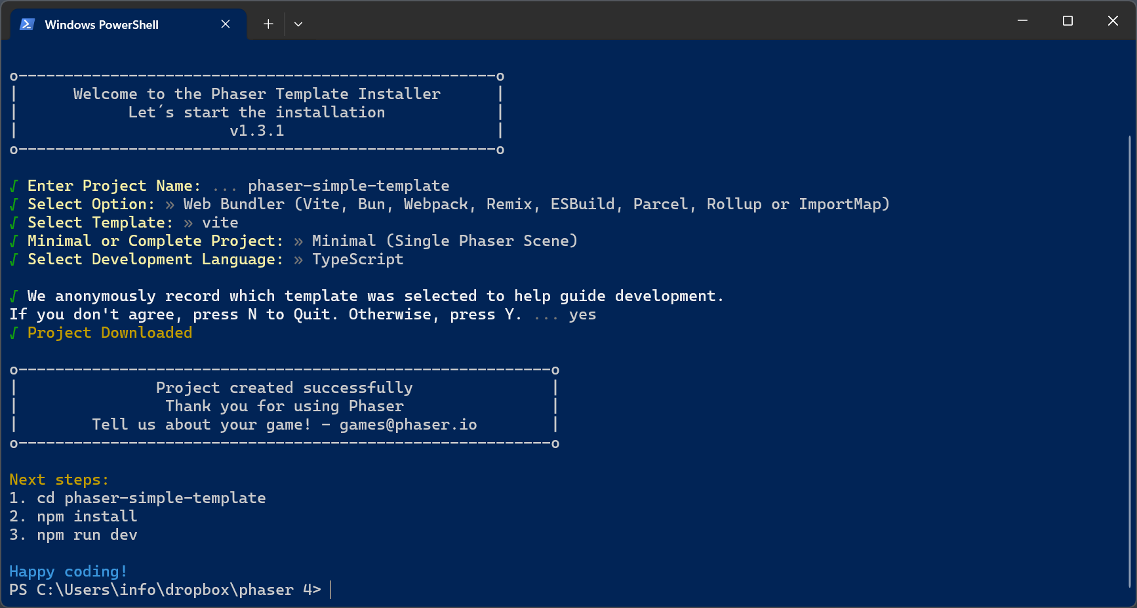
Task: Click the 'cd phaser-simple-template' step text
Action: 151,498
